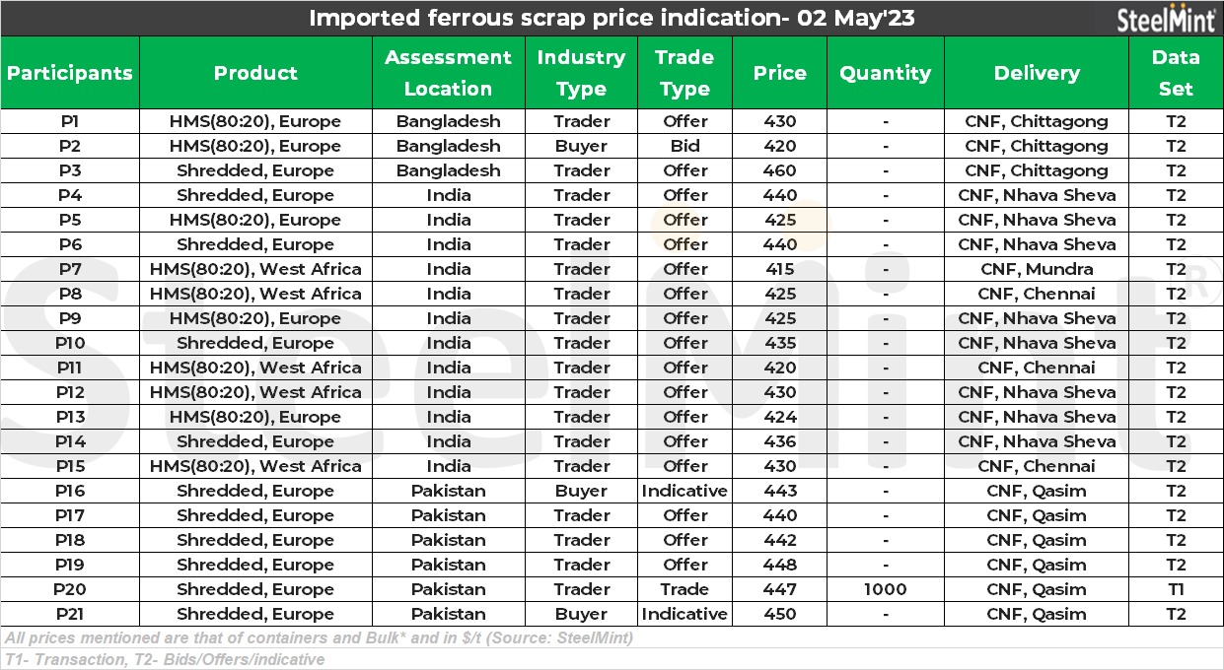1224x670 pixels.
Task: Click the Product column header
Action: point(255,73)
